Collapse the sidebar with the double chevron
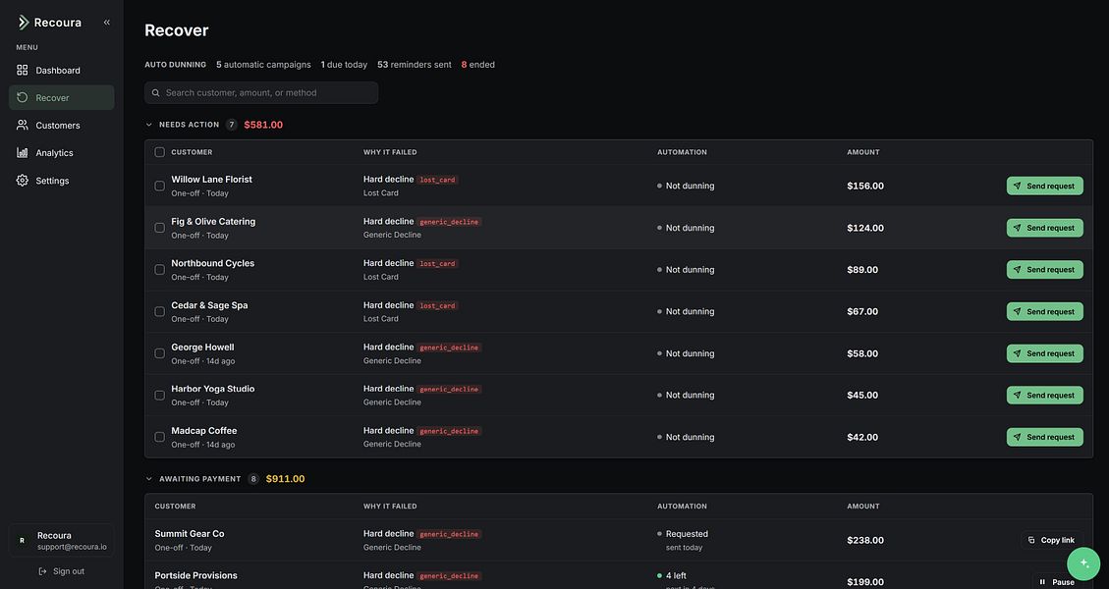The height and width of the screenshot is (589, 1109). click(107, 23)
